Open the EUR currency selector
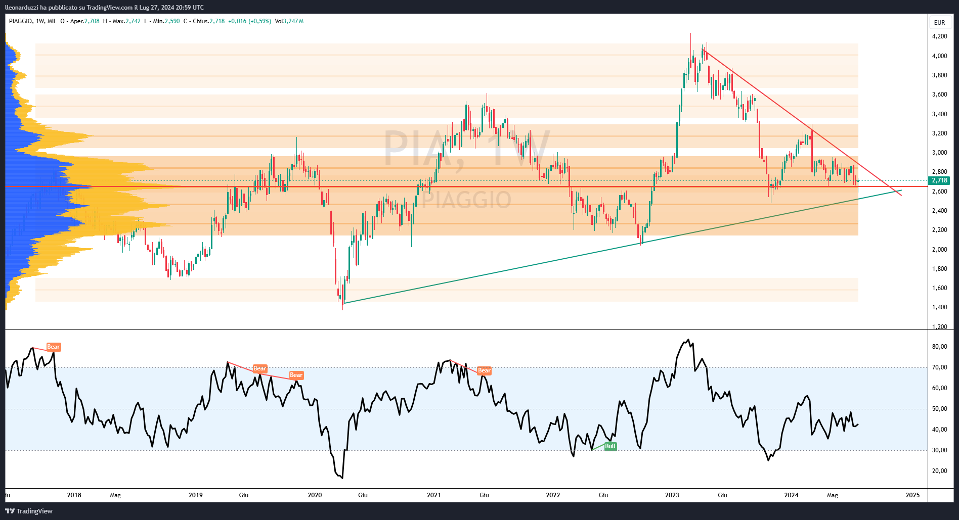Image resolution: width=959 pixels, height=520 pixels. (x=939, y=22)
